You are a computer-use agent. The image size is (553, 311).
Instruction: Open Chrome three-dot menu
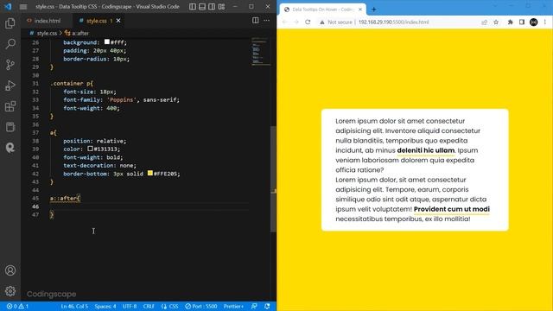(x=545, y=22)
